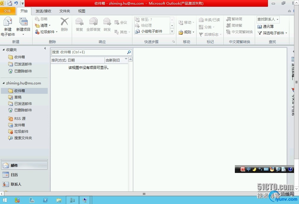The width and height of the screenshot is (299, 204).
Task: Open the File (文件) tab
Action: click(7, 11)
